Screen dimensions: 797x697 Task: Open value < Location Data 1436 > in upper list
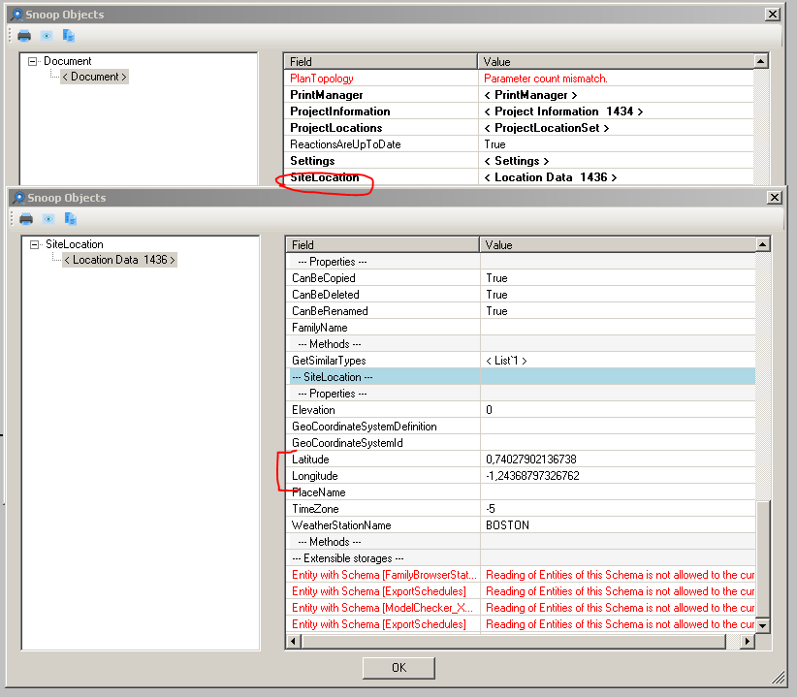[551, 177]
